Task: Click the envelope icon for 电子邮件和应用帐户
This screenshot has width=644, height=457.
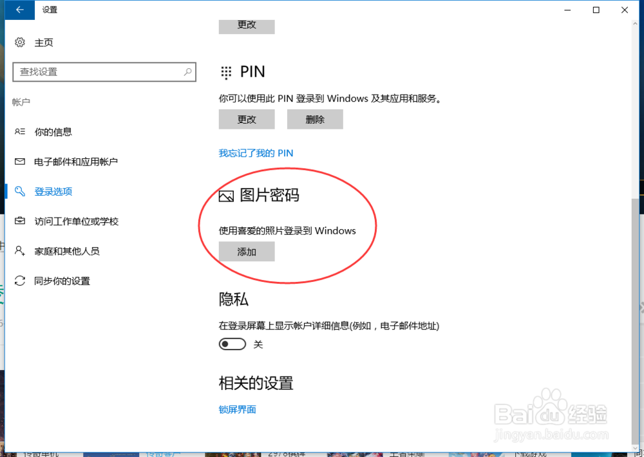Action: coord(20,162)
